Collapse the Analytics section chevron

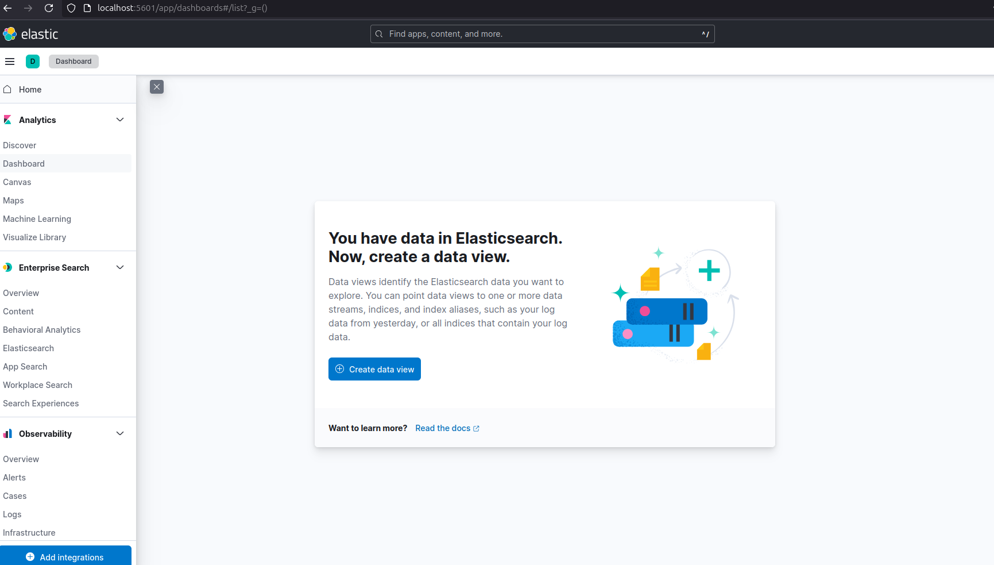(120, 120)
